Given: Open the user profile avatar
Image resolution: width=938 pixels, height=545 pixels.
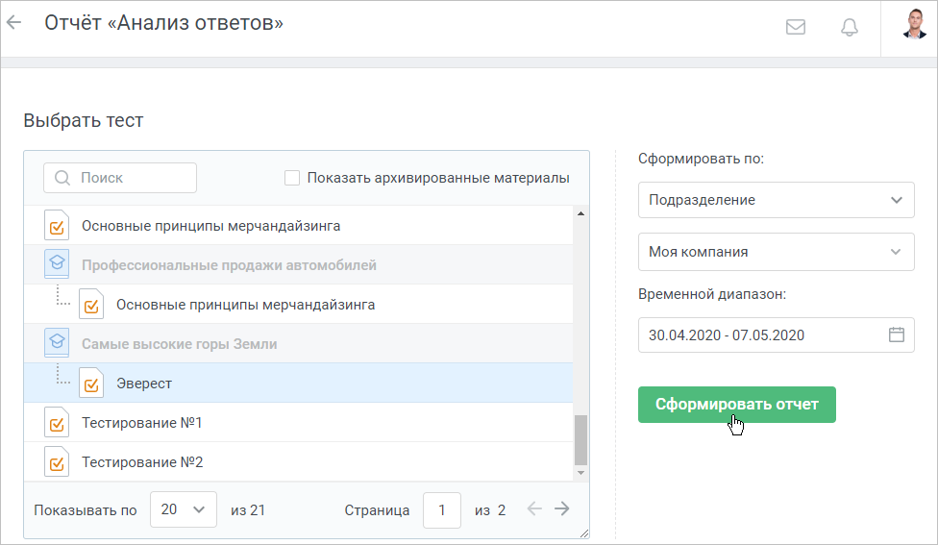Looking at the screenshot, I should 914,24.
